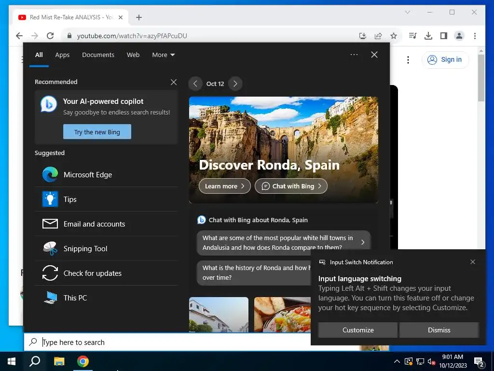Dismiss the Recommended section
This screenshot has width=494, height=371.
click(x=174, y=82)
